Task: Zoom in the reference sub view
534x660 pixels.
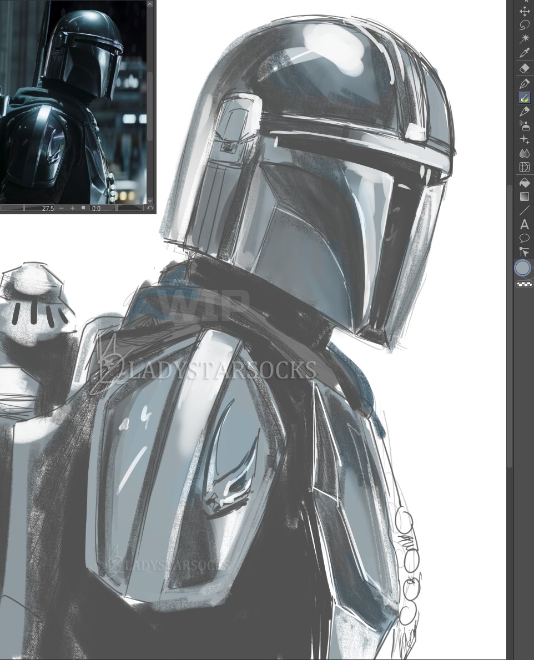Action: 72,208
